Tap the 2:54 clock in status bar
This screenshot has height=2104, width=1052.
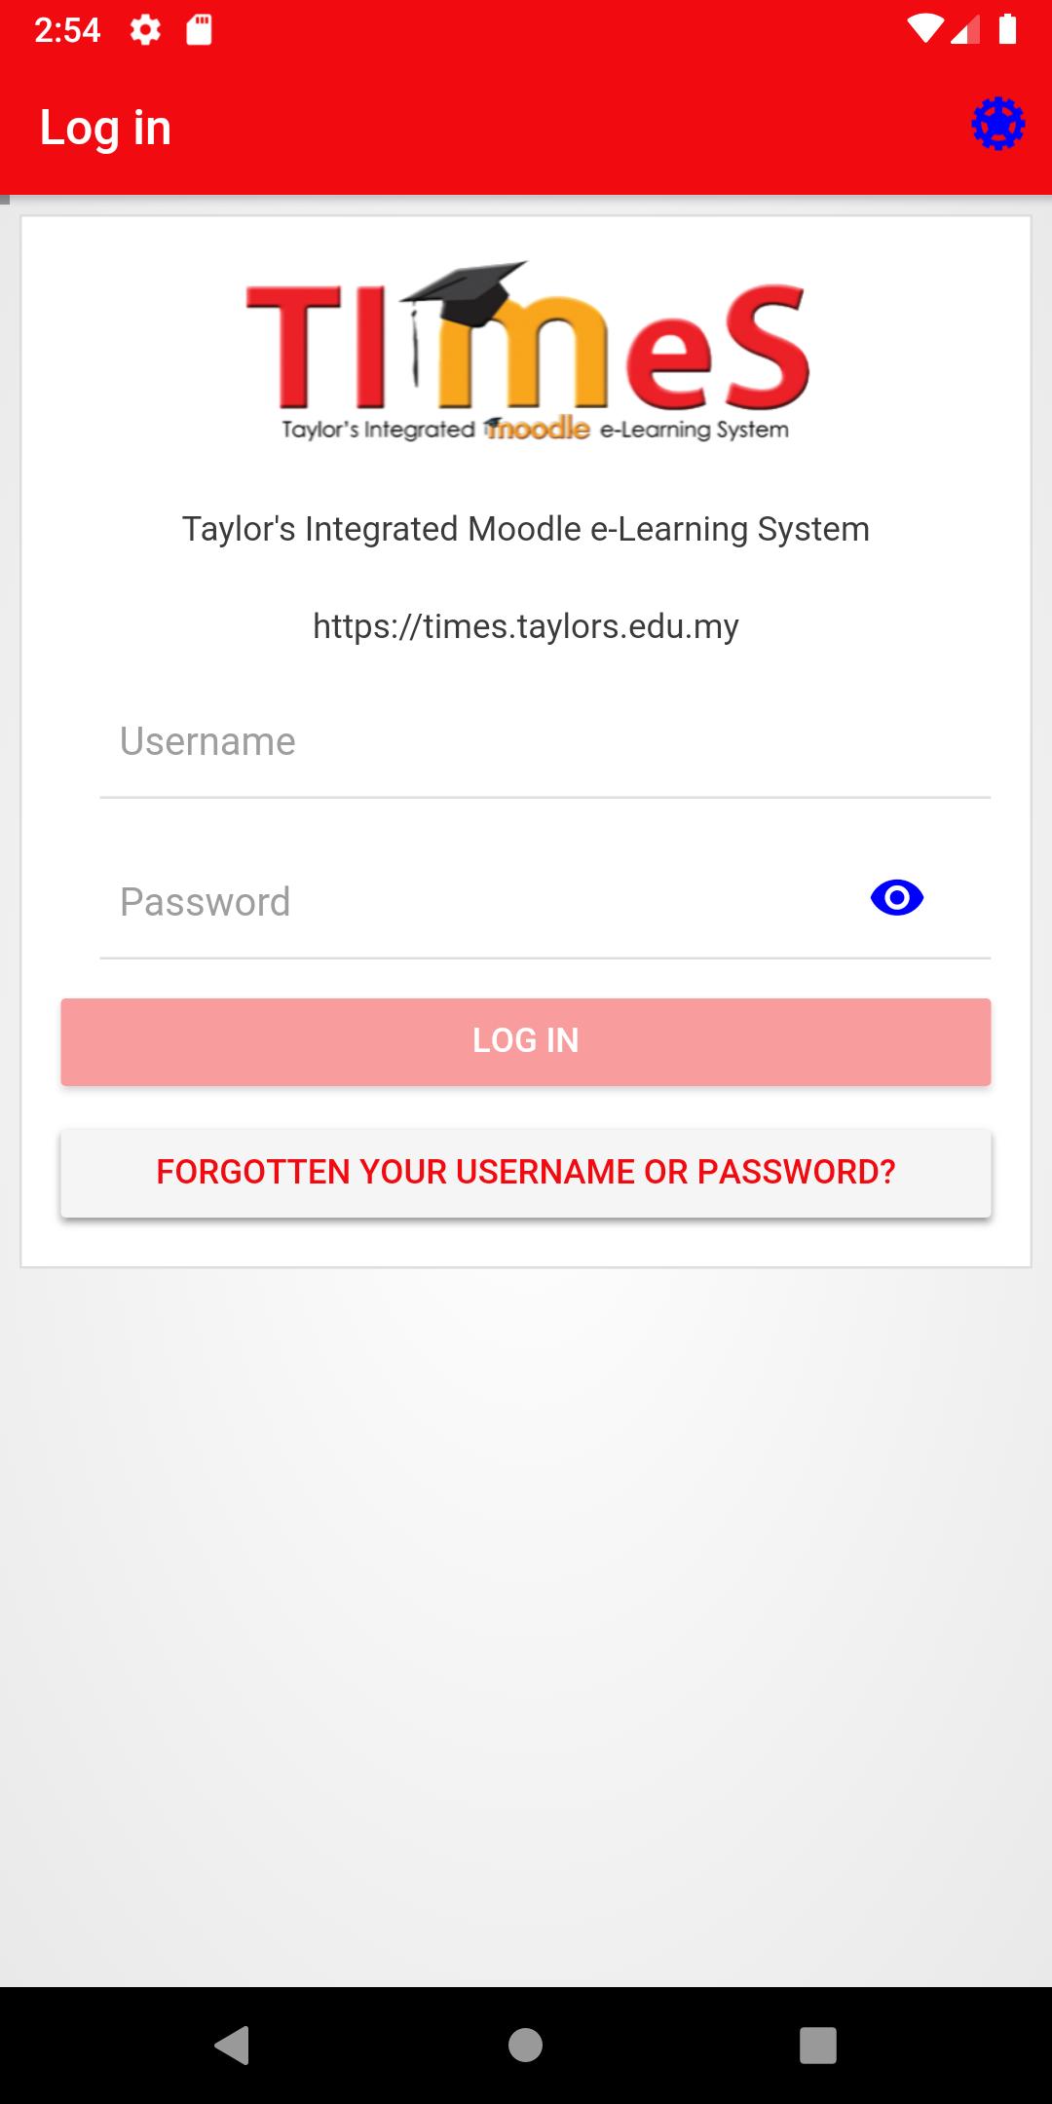[67, 30]
